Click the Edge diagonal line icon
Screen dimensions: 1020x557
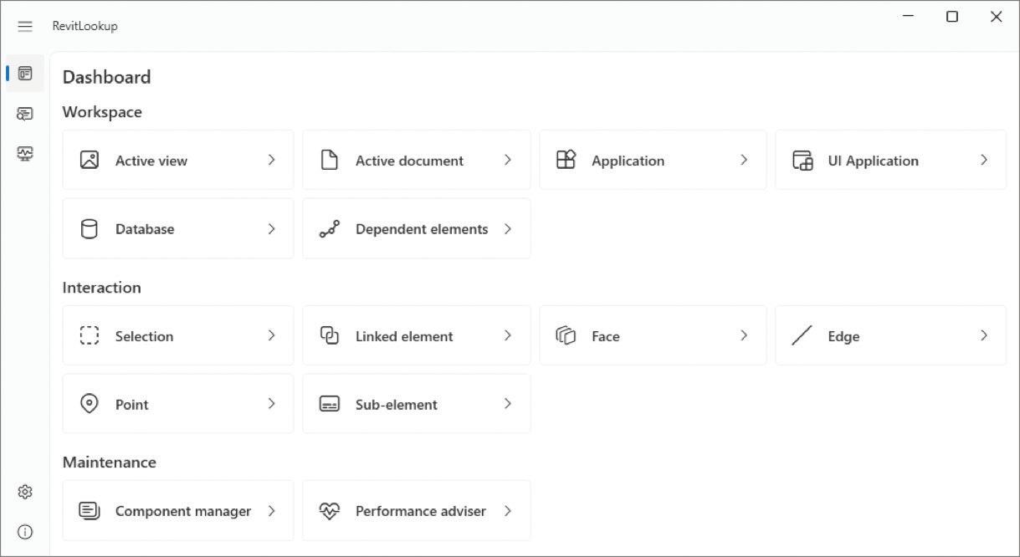802,335
